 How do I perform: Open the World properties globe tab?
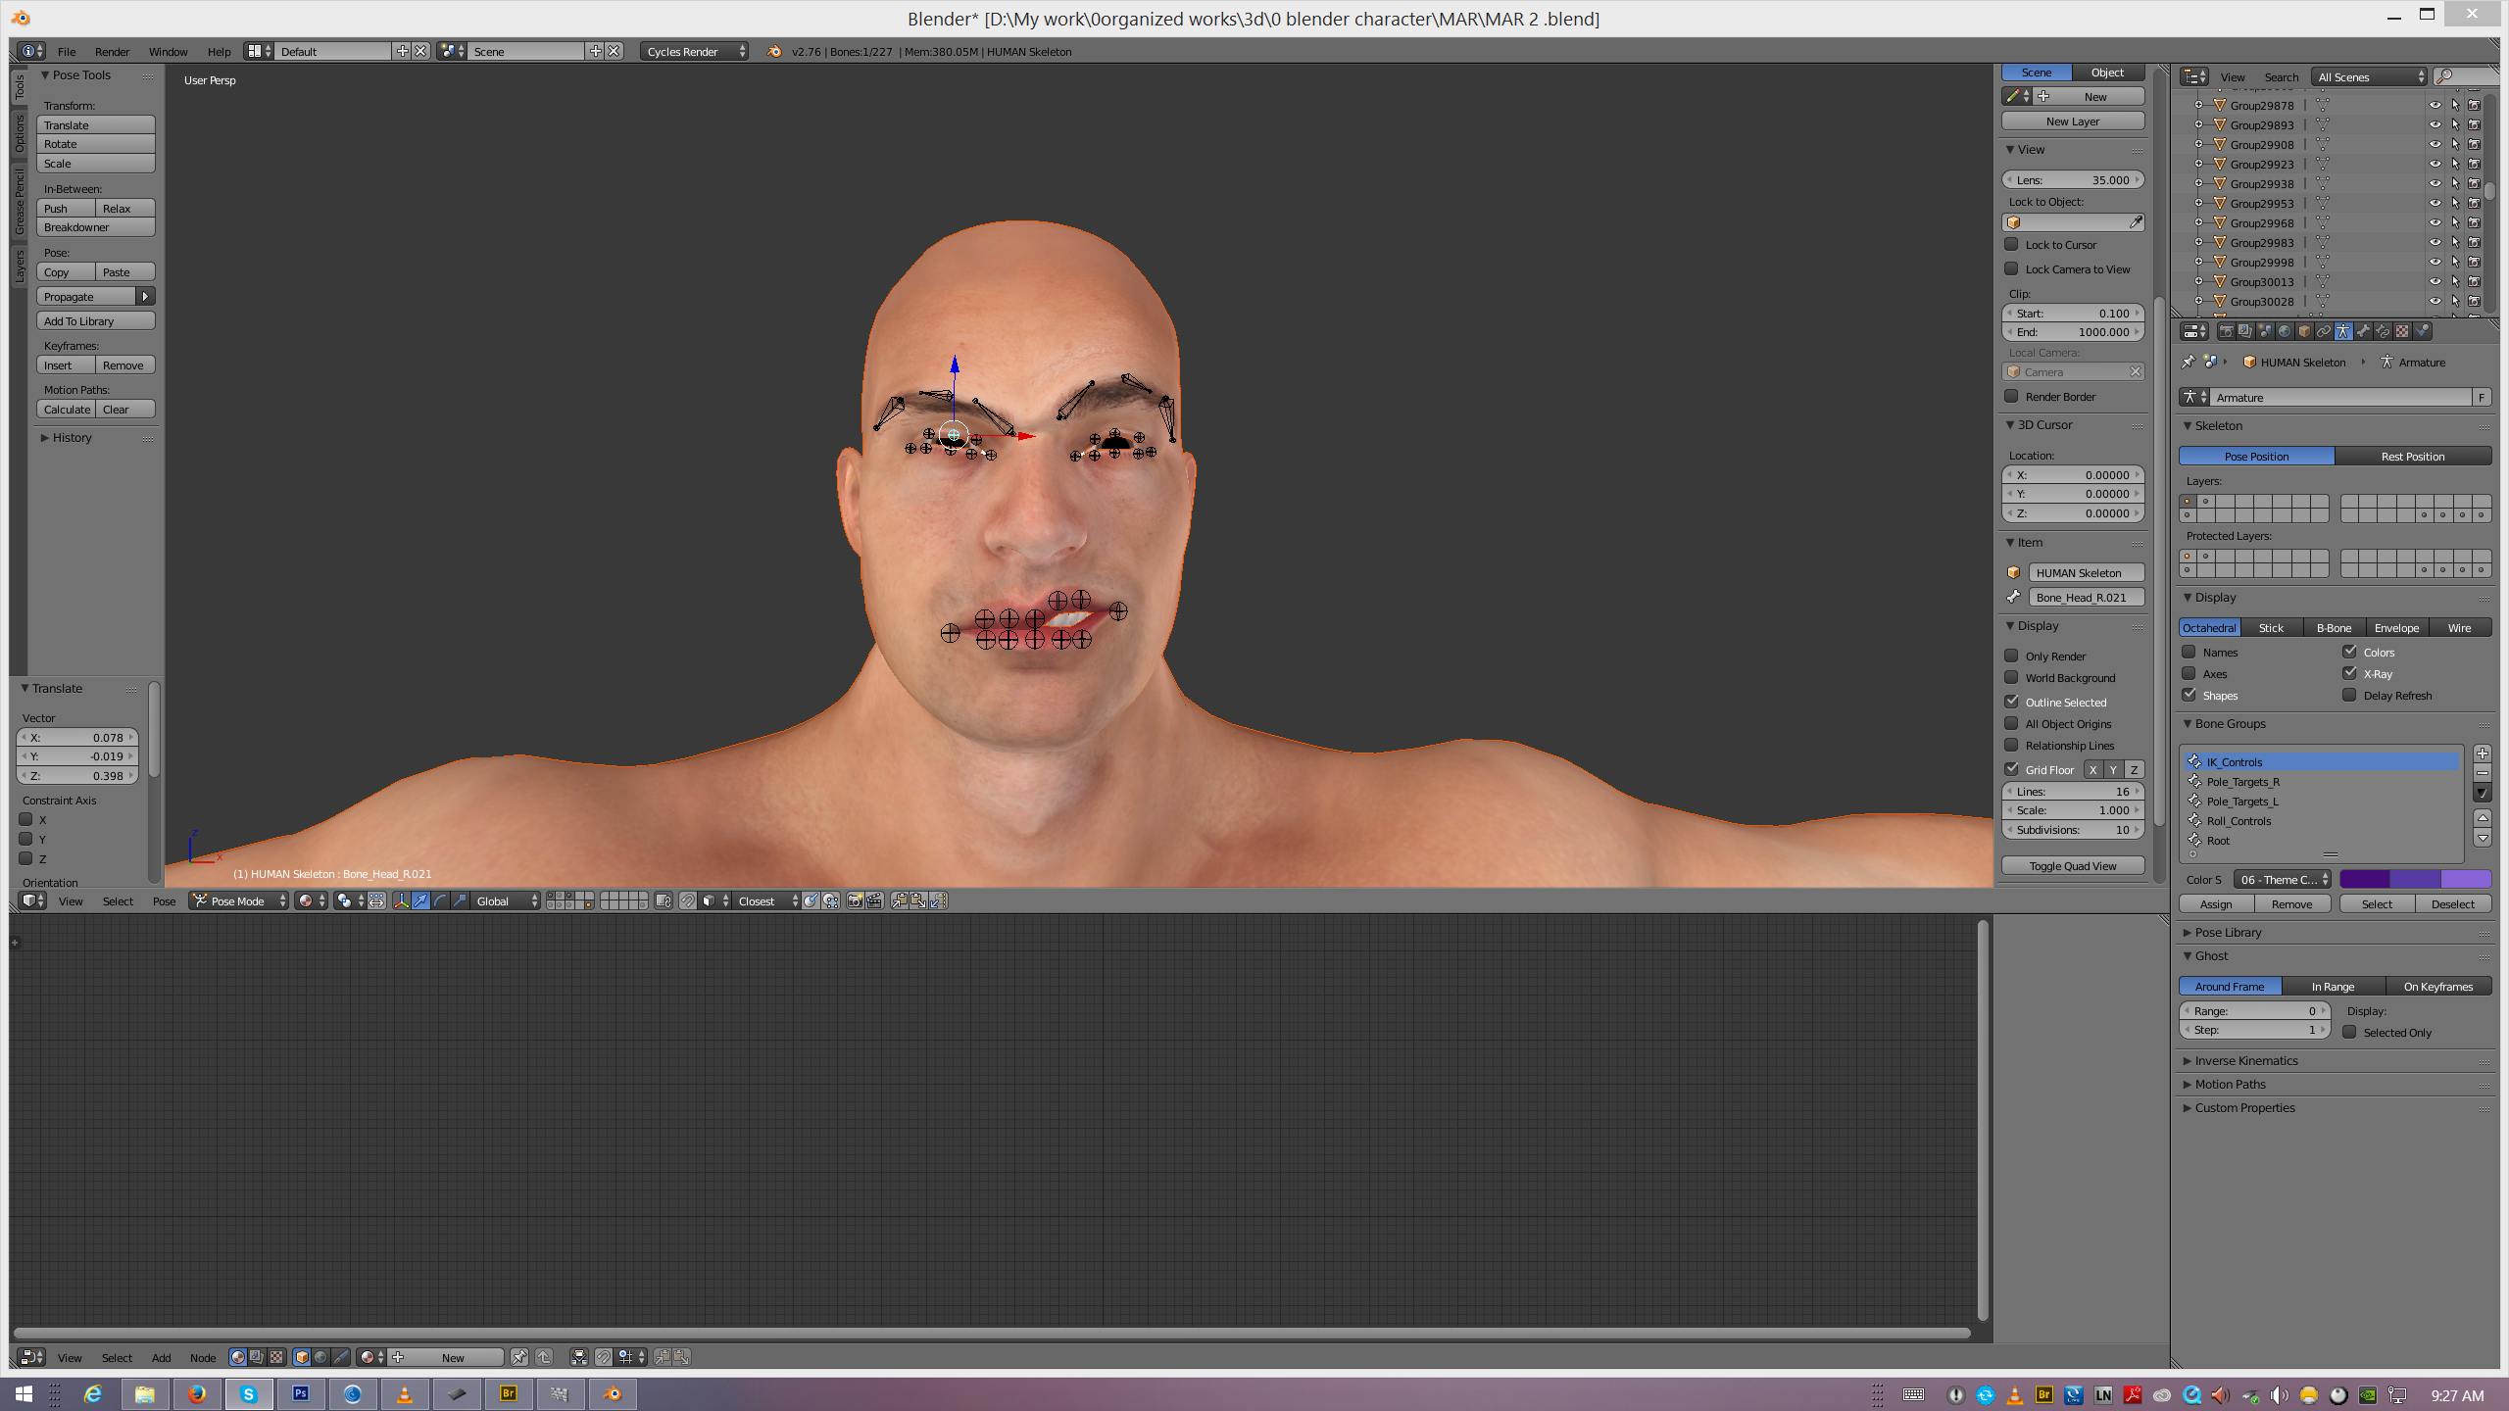(x=2285, y=331)
